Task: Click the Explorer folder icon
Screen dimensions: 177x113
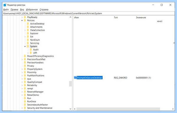Action: pyautogui.click(x=28, y=33)
